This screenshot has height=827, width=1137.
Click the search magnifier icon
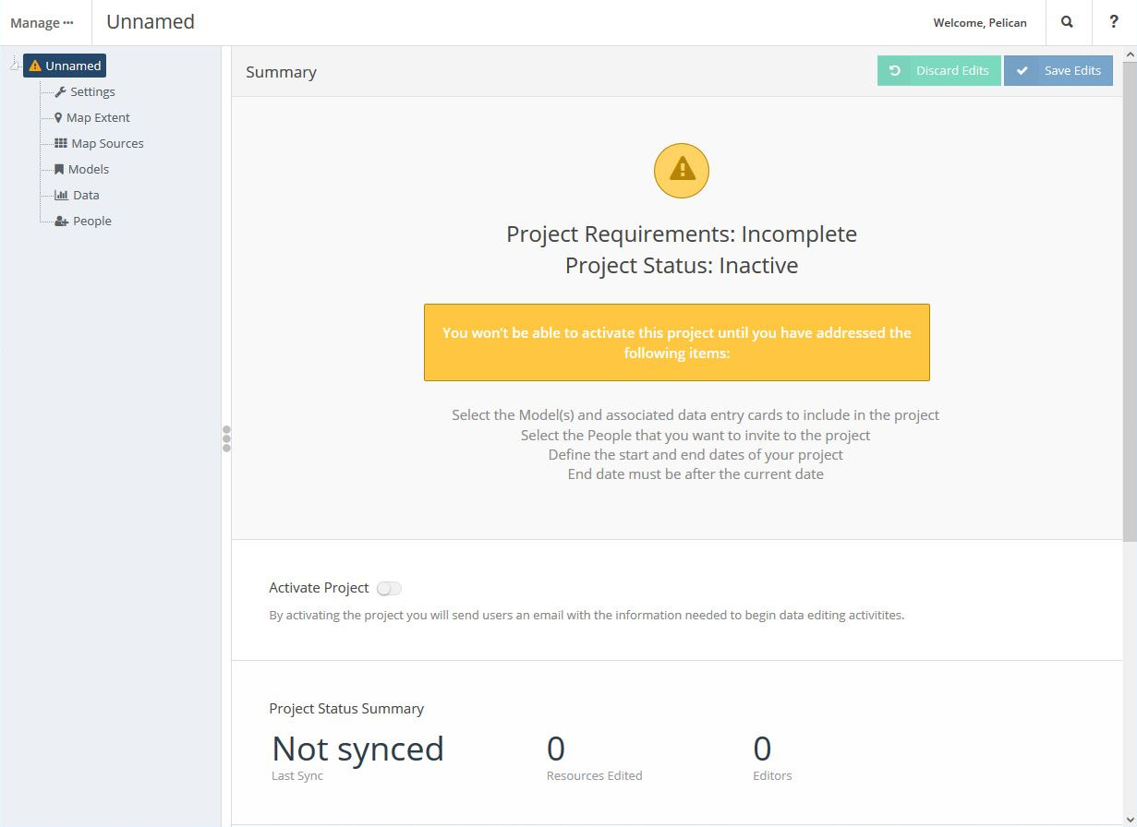pos(1067,22)
